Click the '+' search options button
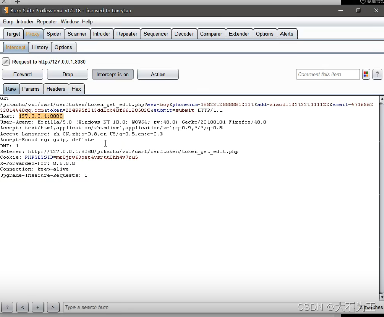 pos(38,307)
